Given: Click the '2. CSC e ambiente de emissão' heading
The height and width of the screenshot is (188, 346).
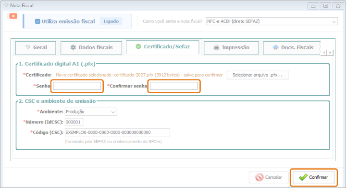Looking at the screenshot, I should click(57, 101).
